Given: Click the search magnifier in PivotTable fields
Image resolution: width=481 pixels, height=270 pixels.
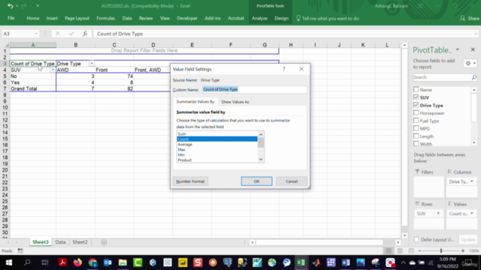Looking at the screenshot, I should [x=473, y=77].
